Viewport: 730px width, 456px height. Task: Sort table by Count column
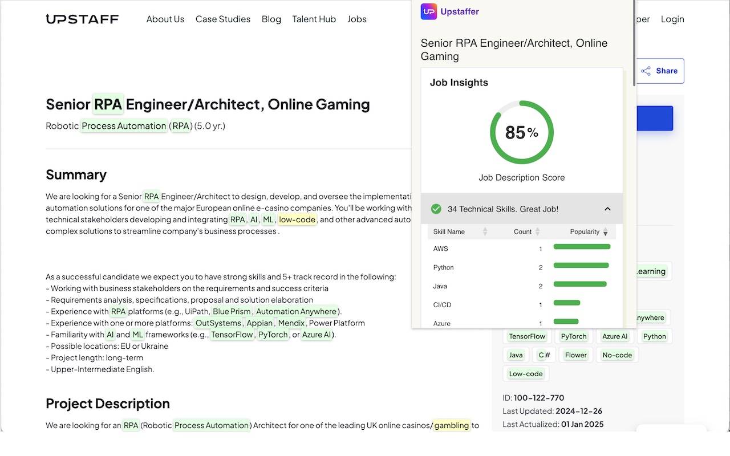[x=526, y=231]
